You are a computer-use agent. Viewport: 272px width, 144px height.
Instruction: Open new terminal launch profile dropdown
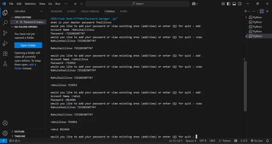click(x=249, y=11)
